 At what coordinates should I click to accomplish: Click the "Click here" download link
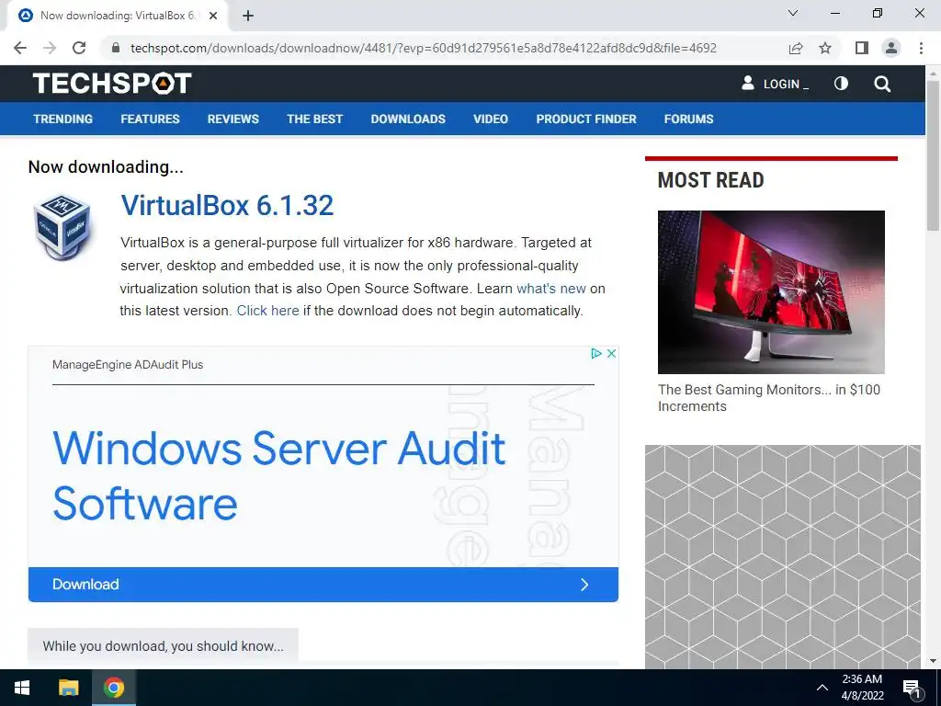pos(267,311)
